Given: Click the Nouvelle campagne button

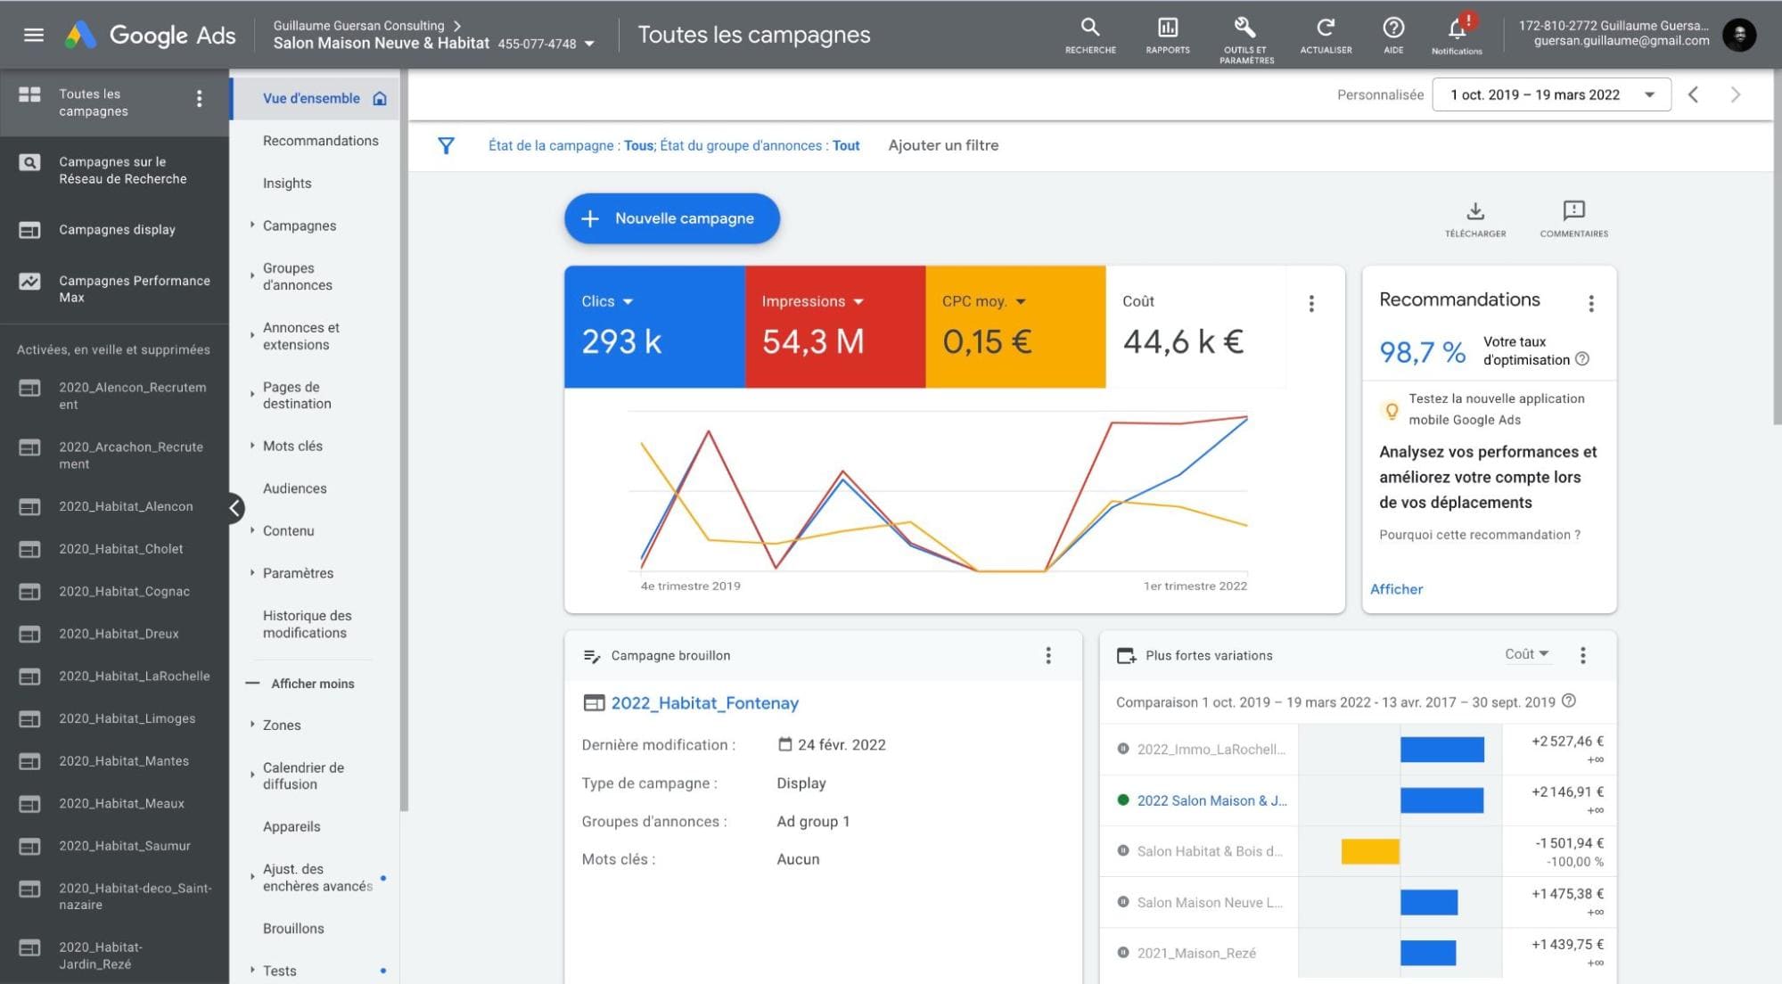Looking at the screenshot, I should coord(671,218).
